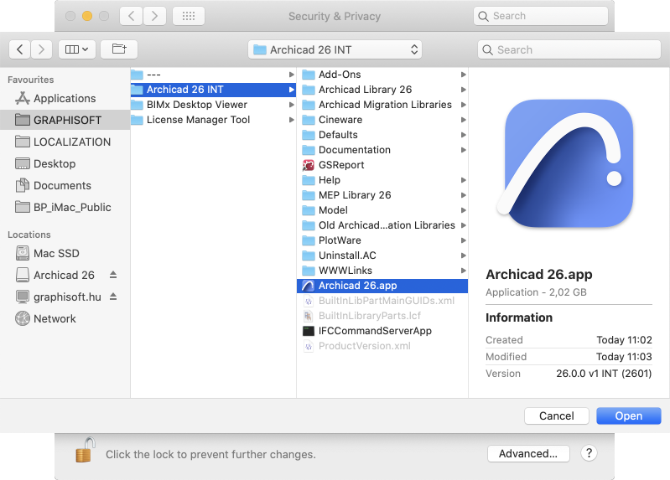Open Documents in sidebar
This screenshot has height=480, width=670.
click(x=65, y=185)
